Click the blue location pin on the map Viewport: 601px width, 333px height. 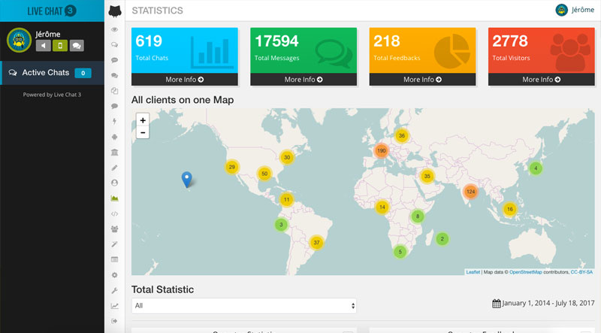(187, 179)
